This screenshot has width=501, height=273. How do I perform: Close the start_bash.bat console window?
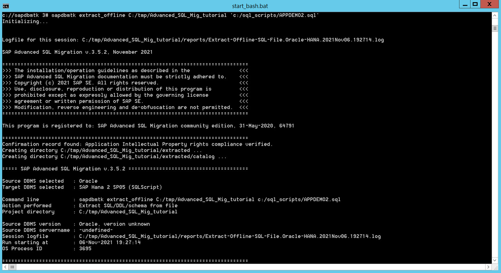[490, 4]
